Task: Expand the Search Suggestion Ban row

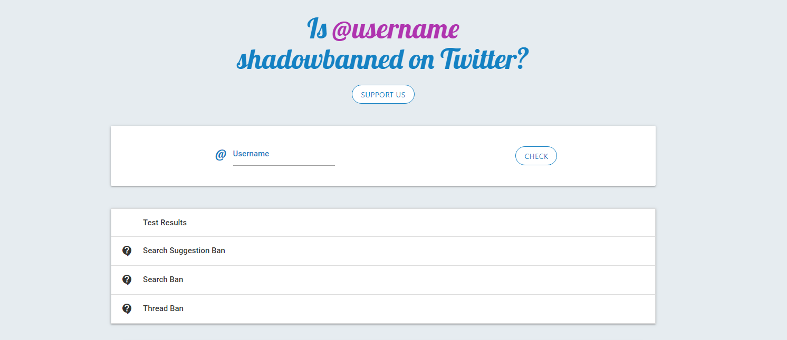Action: [x=383, y=251]
